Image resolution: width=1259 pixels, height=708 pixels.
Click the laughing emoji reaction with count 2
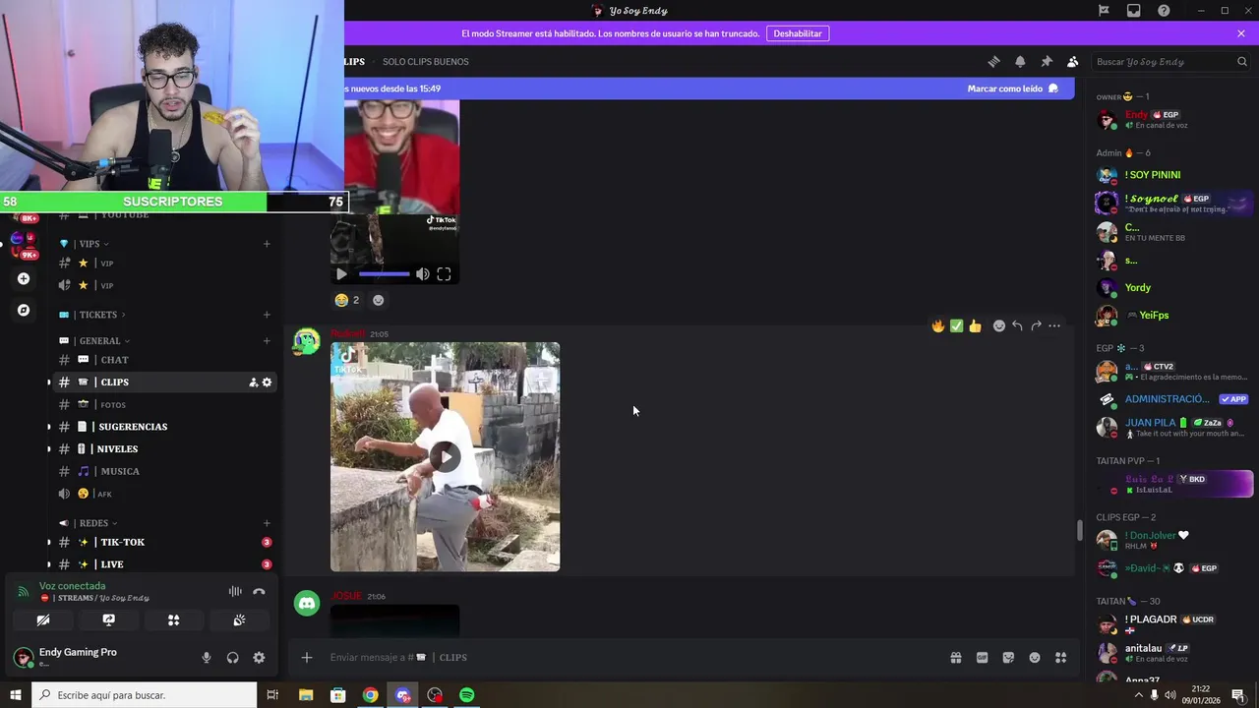(347, 300)
